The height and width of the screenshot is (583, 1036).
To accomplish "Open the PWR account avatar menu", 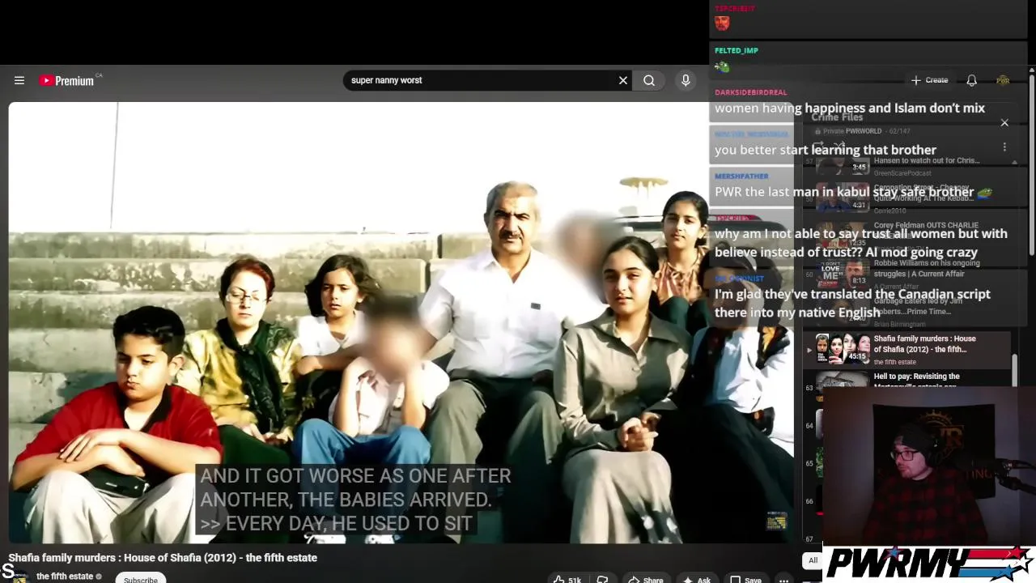I will click(x=1003, y=80).
